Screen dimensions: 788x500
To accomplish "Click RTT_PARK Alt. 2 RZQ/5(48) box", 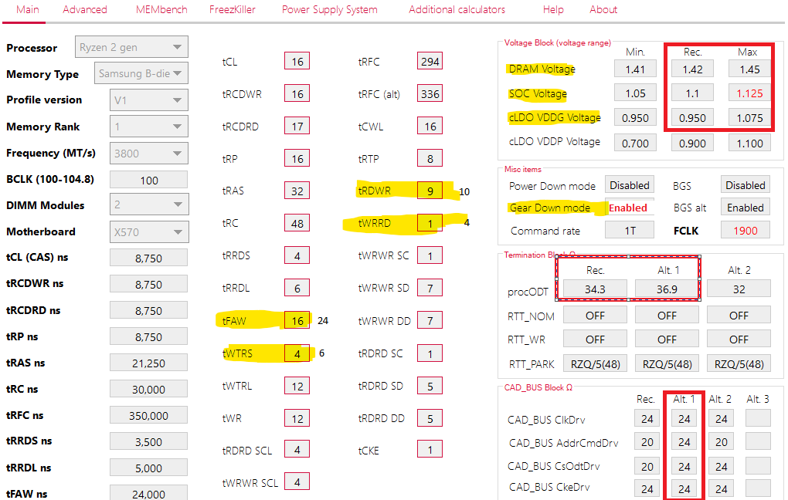I will click(739, 363).
